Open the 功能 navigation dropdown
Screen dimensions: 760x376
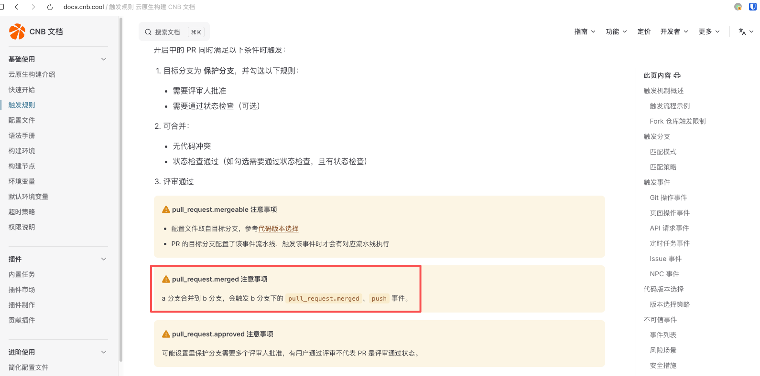(616, 31)
